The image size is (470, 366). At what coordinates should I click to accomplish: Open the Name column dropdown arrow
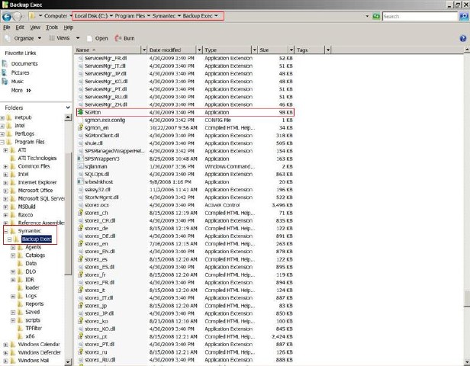point(144,50)
